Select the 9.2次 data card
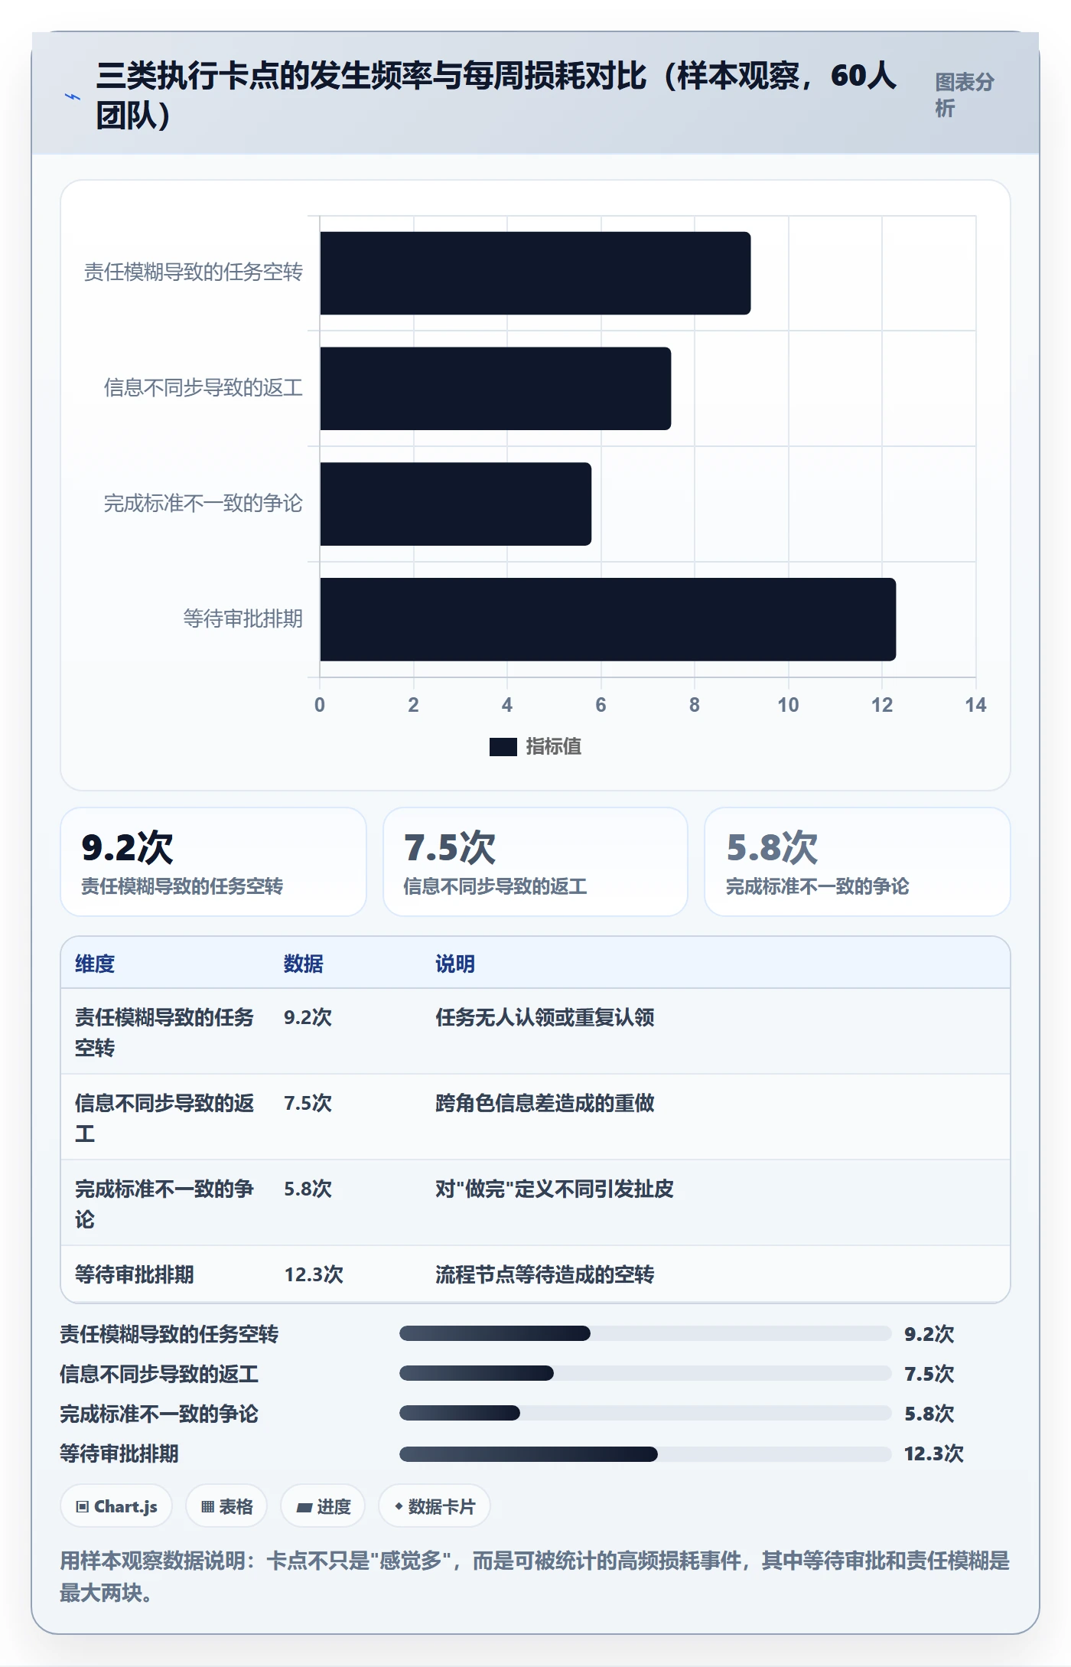The image size is (1071, 1667). point(213,862)
